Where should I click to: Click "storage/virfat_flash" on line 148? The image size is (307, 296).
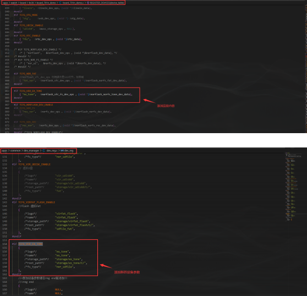[x=72, y=221]
